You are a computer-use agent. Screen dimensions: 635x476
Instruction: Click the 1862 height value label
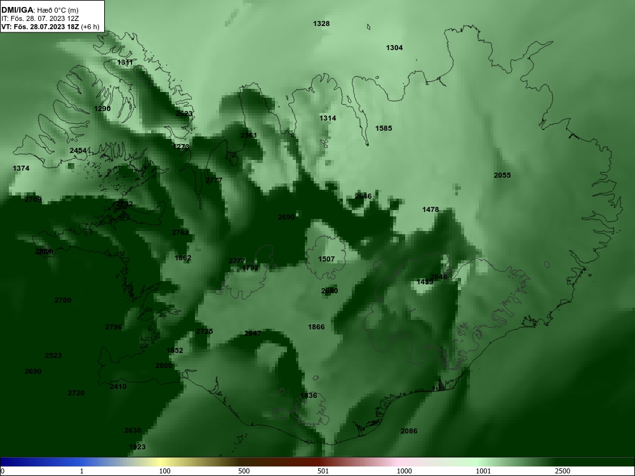[x=183, y=258]
